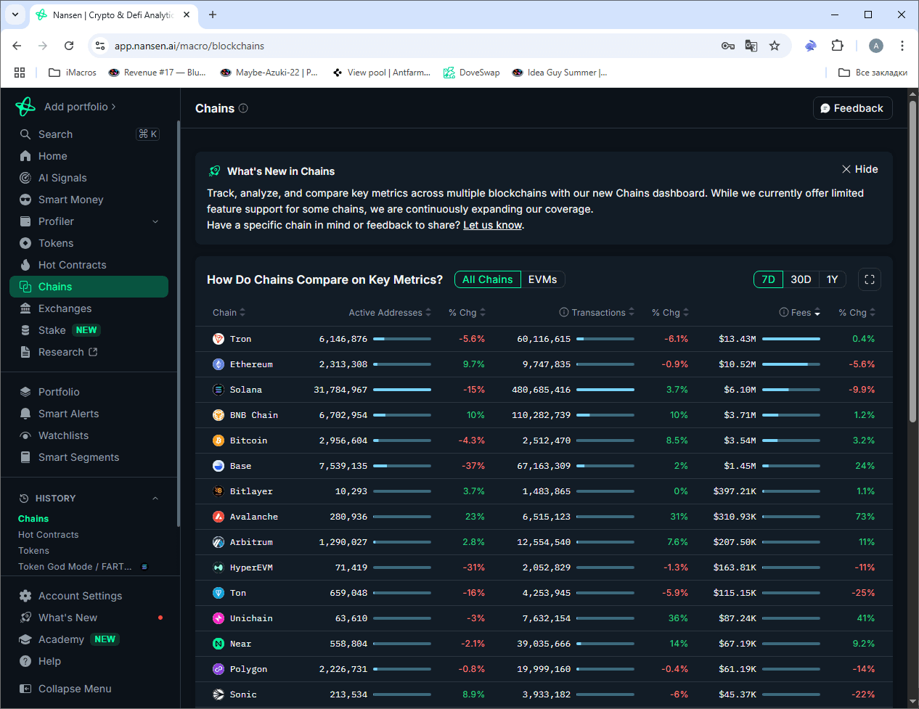This screenshot has height=709, width=919.
Task: Click the Solana chain logo
Action: [x=218, y=390]
